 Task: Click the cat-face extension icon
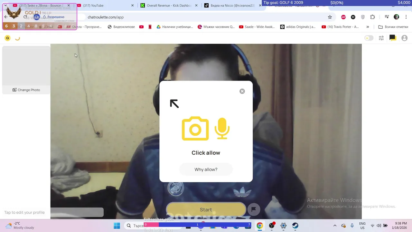pos(353,17)
